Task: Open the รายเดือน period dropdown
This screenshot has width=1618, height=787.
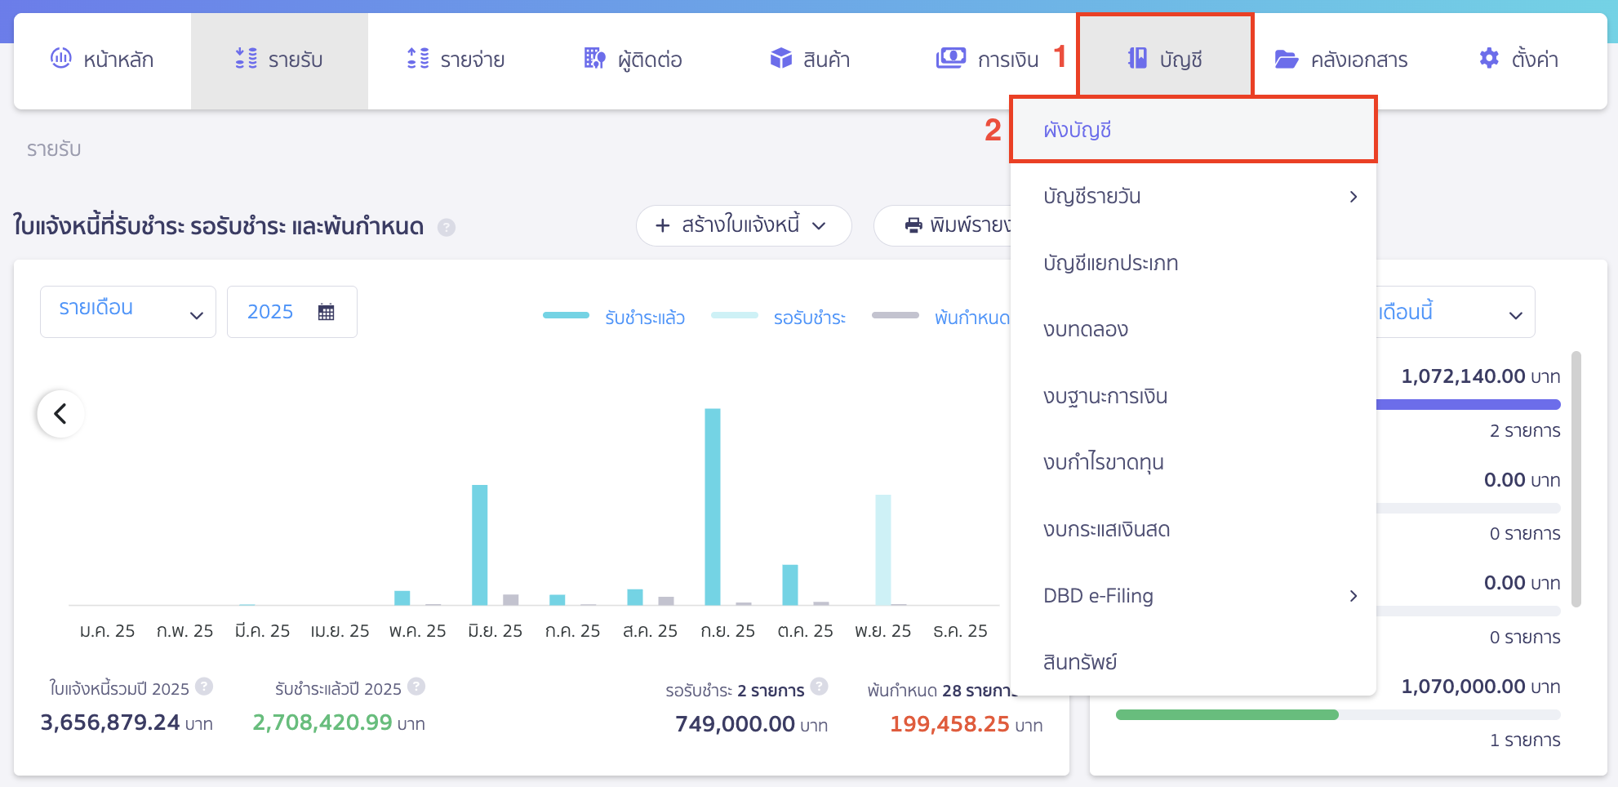Action: [127, 311]
